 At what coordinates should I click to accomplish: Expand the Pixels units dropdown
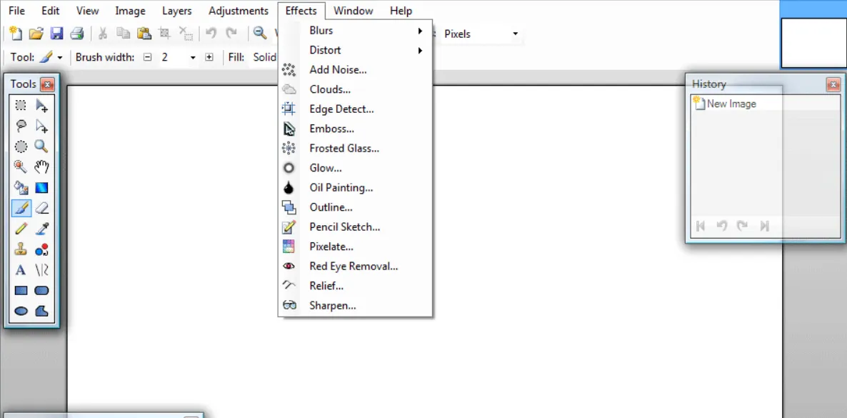point(515,34)
